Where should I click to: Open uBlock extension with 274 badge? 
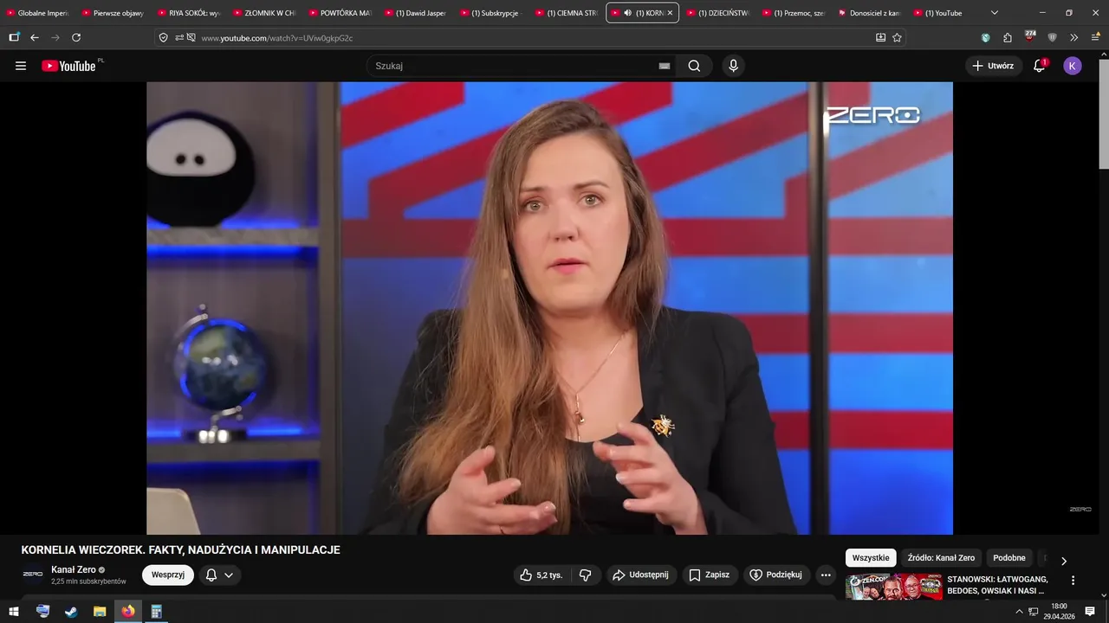[x=1029, y=36]
